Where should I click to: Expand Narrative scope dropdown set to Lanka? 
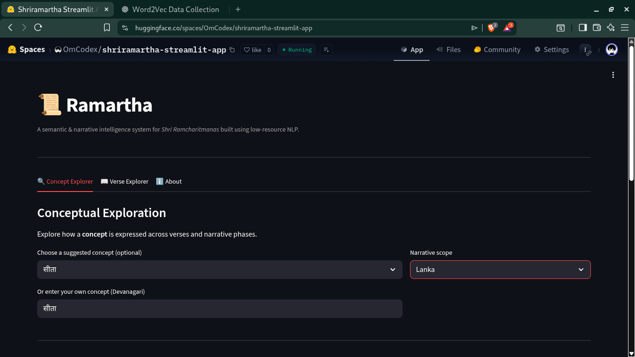tap(500, 270)
